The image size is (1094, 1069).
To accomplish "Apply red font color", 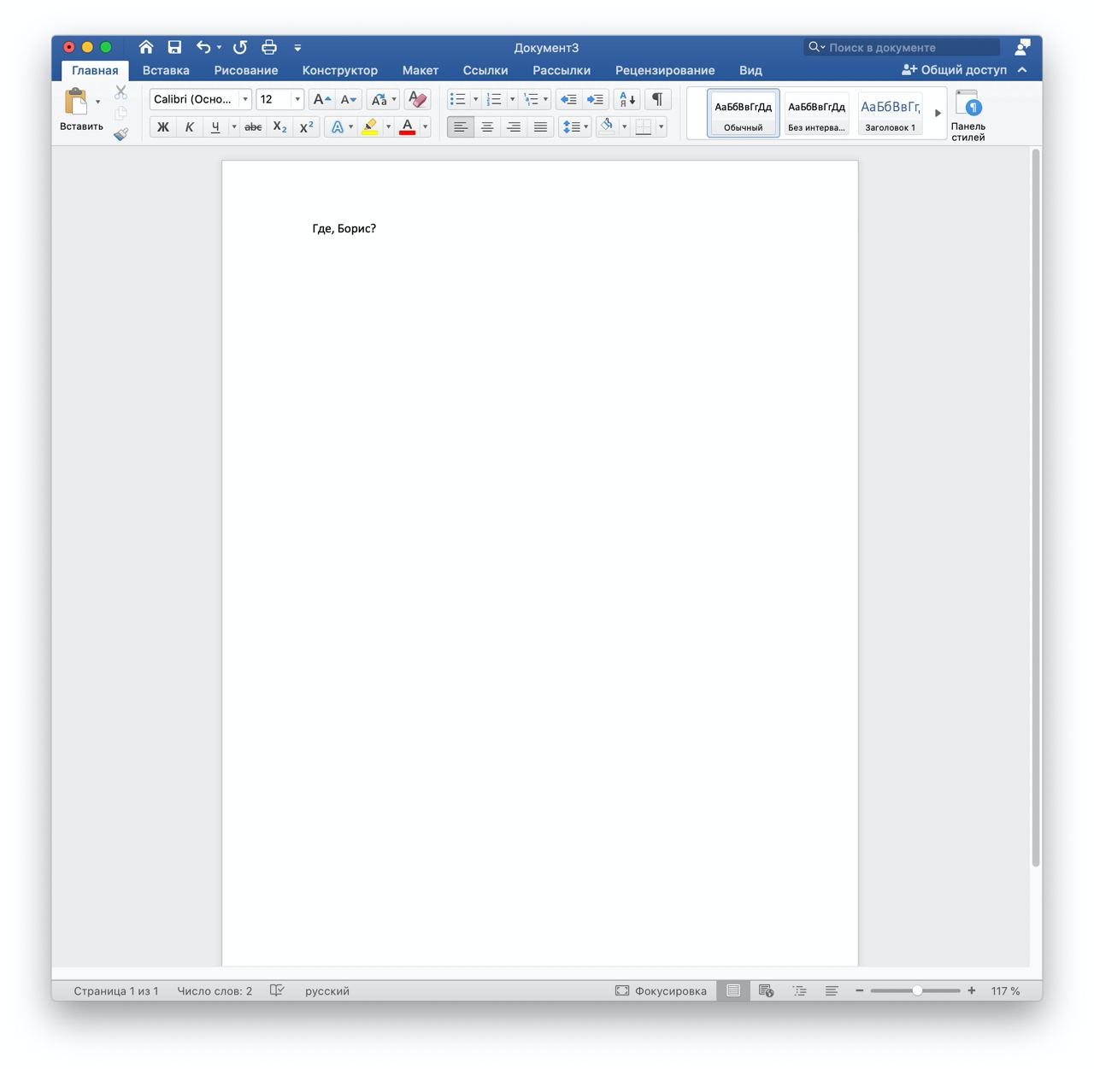I will [408, 126].
